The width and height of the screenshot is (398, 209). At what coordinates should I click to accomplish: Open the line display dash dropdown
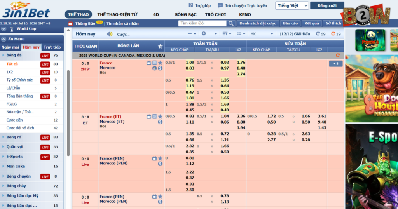192,34
